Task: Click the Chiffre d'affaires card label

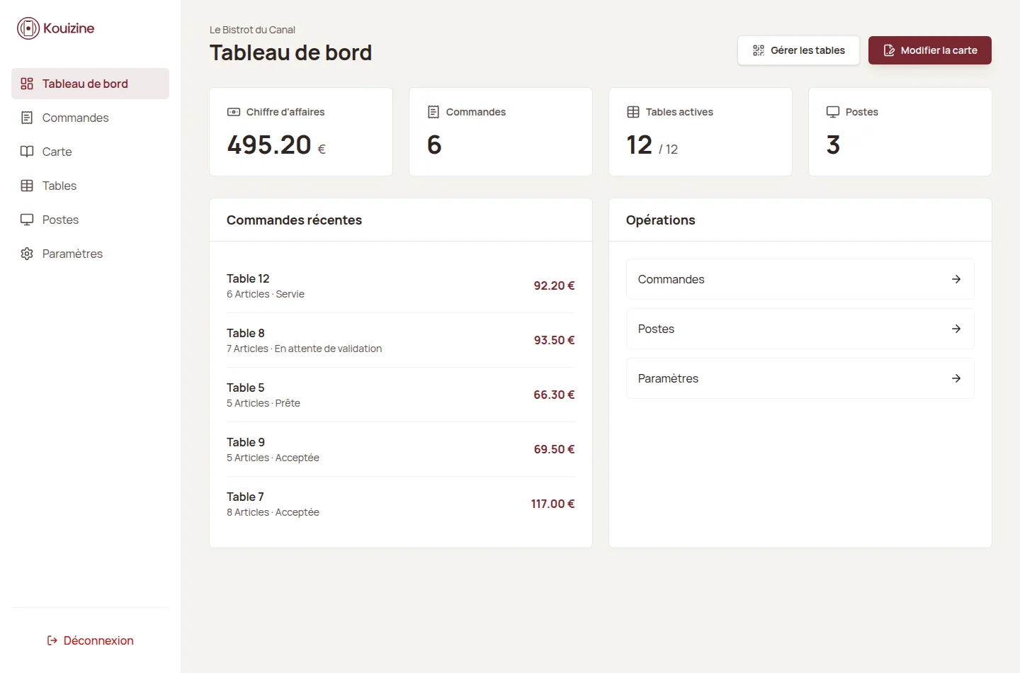Action: (x=285, y=112)
